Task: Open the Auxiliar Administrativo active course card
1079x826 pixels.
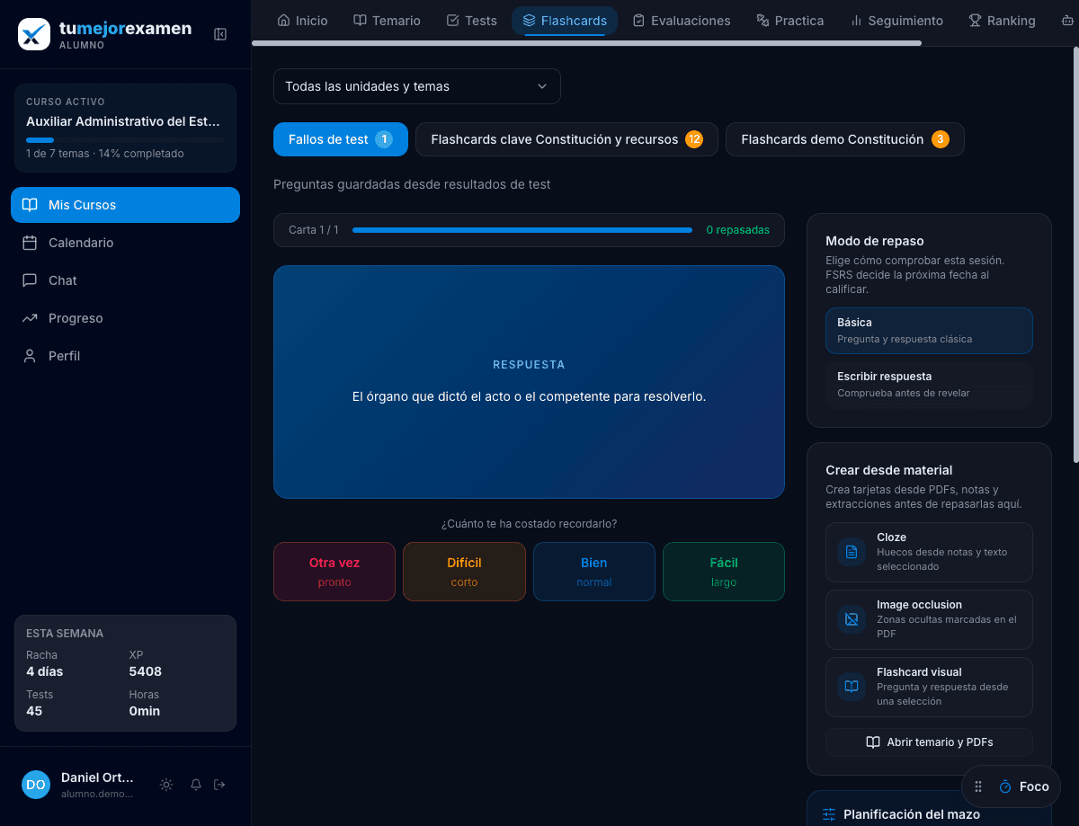Action: pyautogui.click(x=125, y=128)
